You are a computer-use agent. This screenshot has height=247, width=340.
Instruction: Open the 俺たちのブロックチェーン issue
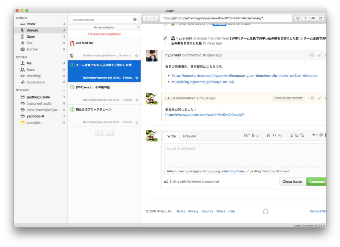pyautogui.click(x=104, y=116)
